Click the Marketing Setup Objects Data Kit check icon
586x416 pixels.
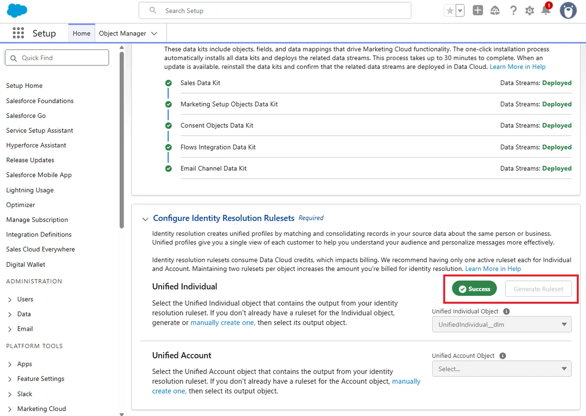(168, 104)
